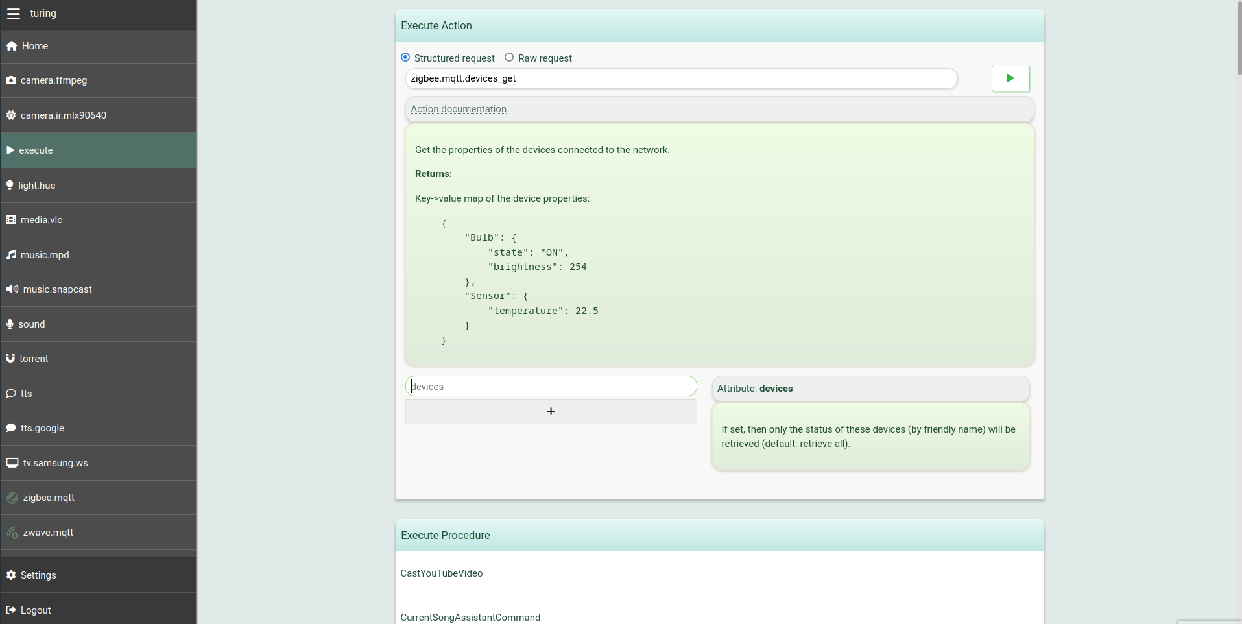Open the Home menu entry

99,46
